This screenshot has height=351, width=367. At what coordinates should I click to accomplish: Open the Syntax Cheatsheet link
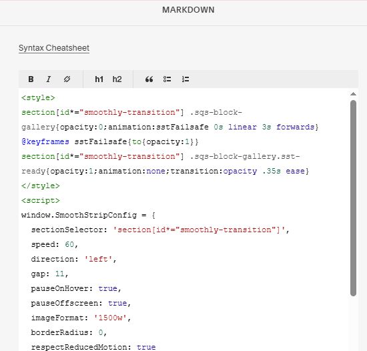pyautogui.click(x=54, y=48)
